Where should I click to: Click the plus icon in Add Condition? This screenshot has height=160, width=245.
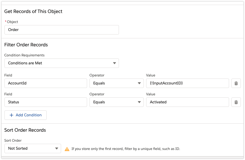[x=12, y=115]
